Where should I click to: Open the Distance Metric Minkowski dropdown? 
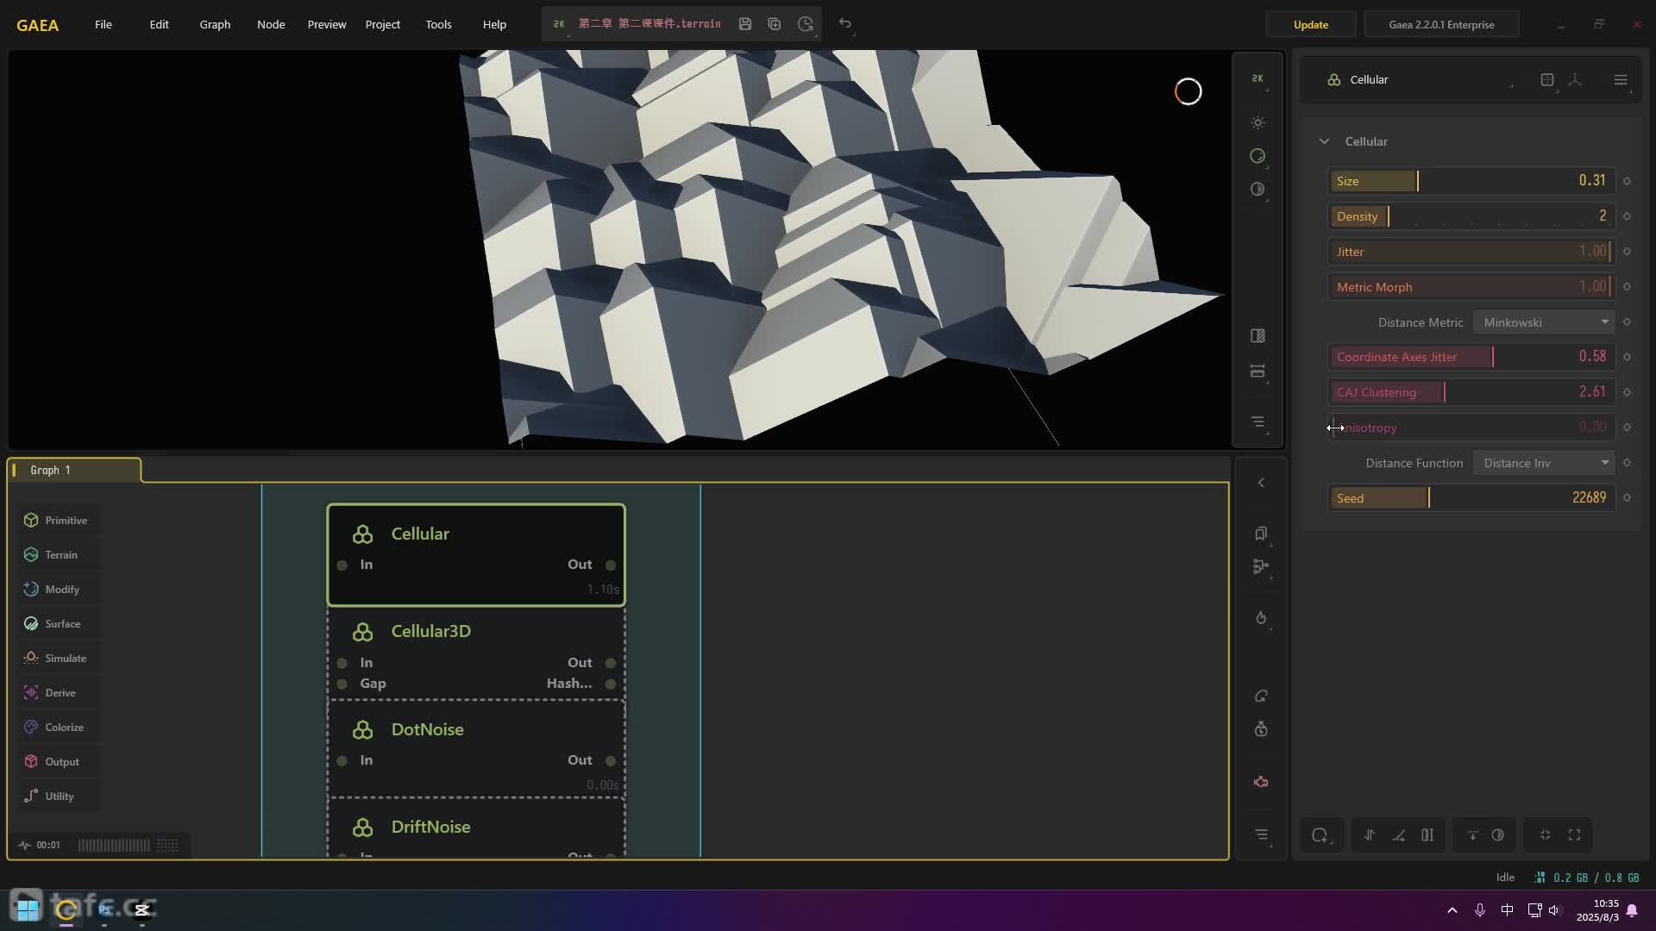tap(1544, 322)
